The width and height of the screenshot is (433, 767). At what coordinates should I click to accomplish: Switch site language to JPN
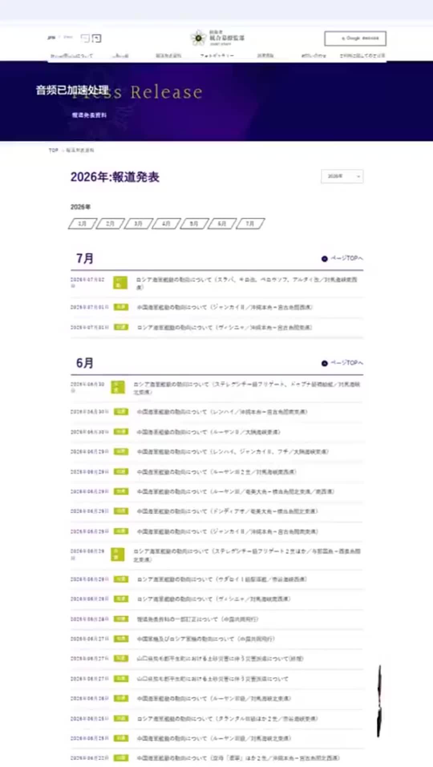(x=51, y=38)
